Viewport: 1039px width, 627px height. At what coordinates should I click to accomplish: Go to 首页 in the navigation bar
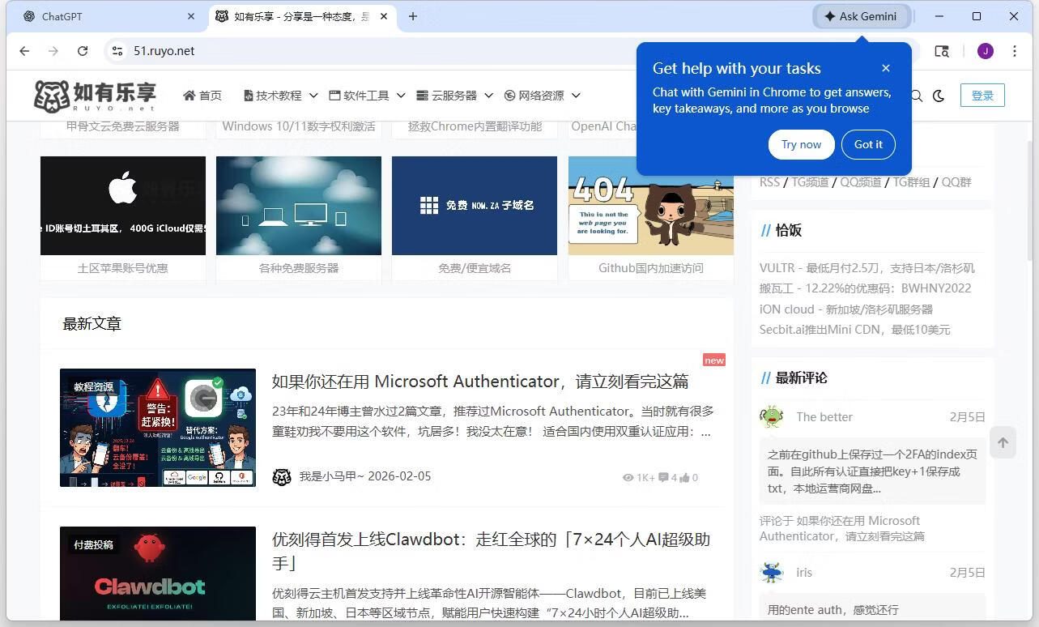(x=202, y=96)
